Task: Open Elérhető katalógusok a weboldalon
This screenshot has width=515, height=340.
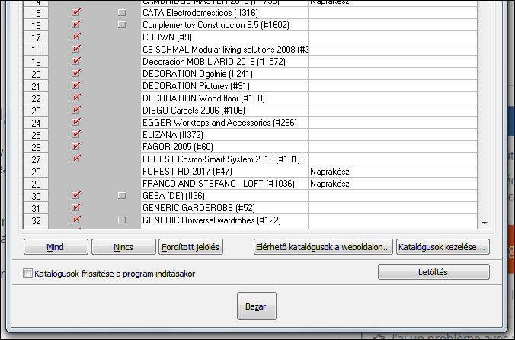Action: tap(323, 247)
